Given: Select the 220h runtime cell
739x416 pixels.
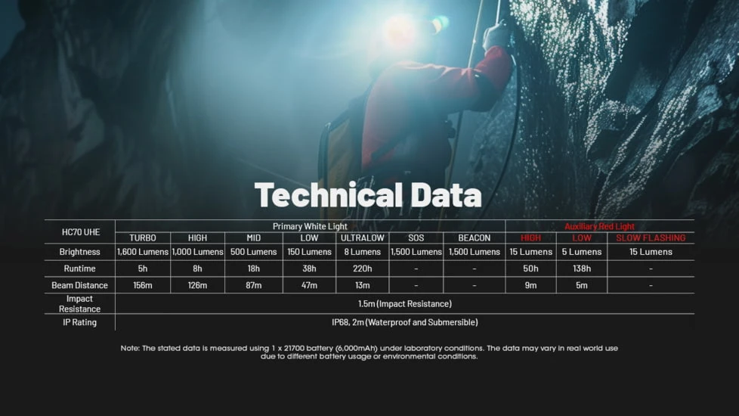Looking at the screenshot, I should coord(363,269).
